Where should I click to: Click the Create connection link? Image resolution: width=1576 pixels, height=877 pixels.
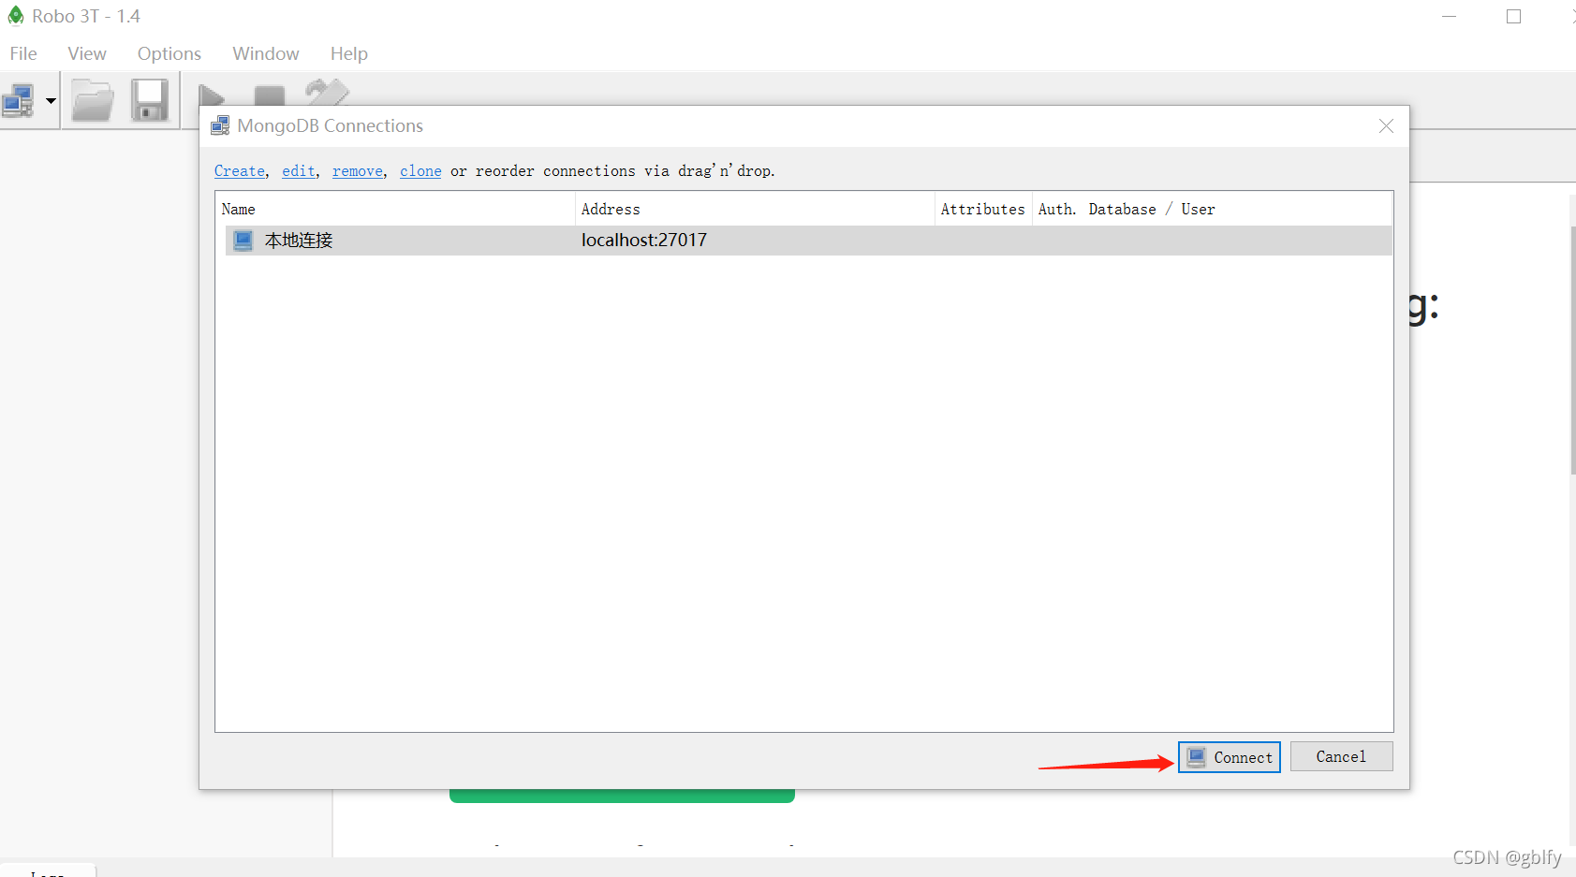[240, 171]
